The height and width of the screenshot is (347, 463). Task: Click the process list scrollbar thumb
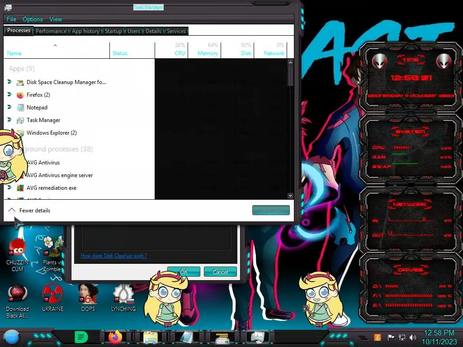pos(291,76)
